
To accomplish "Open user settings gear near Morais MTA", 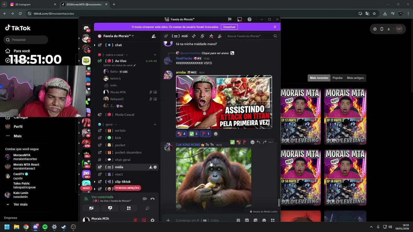I will click(152, 220).
